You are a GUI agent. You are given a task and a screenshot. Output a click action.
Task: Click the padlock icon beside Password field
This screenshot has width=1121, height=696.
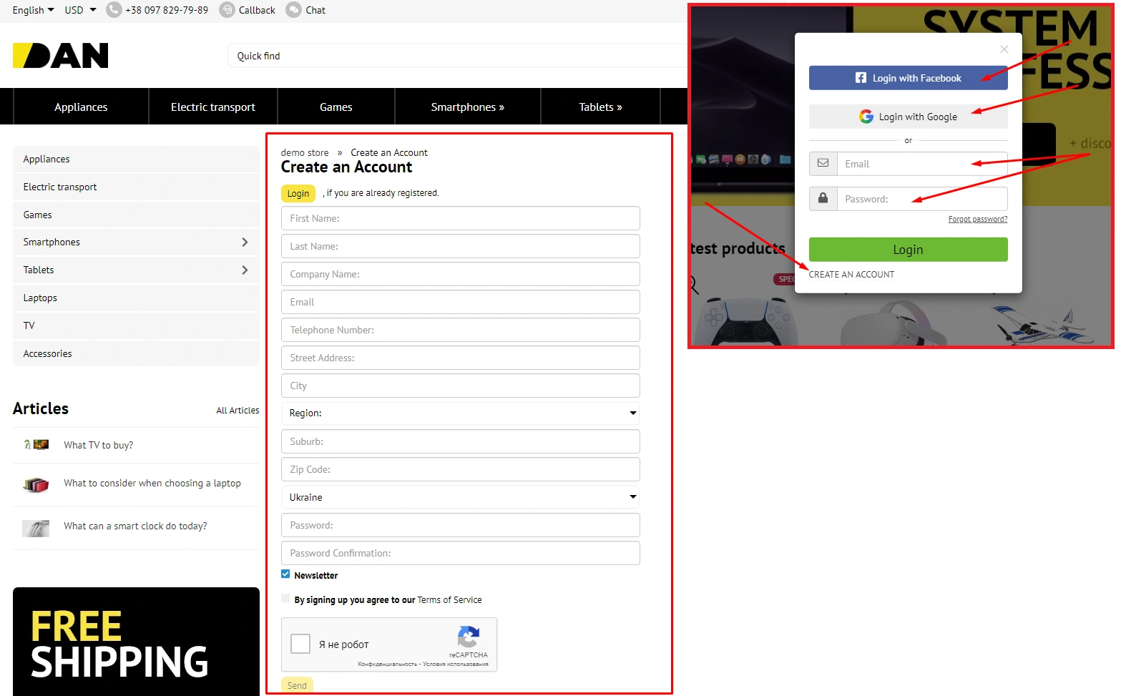coord(823,199)
